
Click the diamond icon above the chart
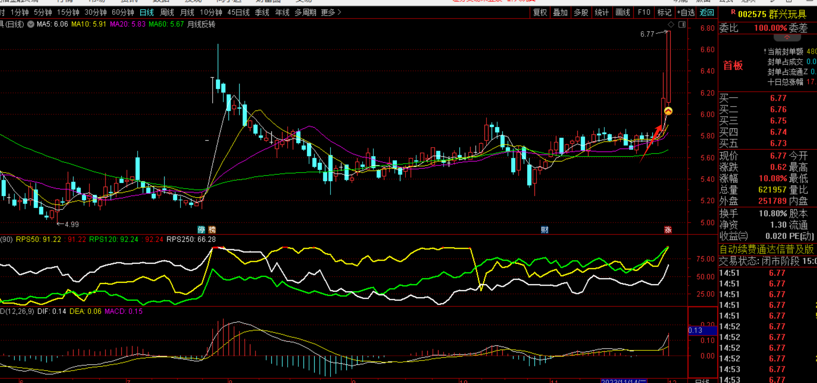pyautogui.click(x=671, y=25)
